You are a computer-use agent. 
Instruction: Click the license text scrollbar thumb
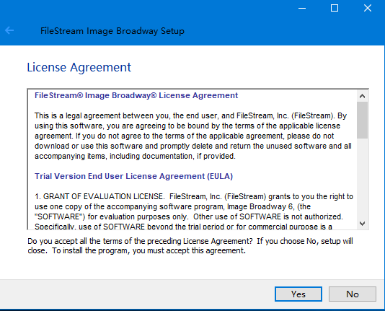tap(362, 120)
